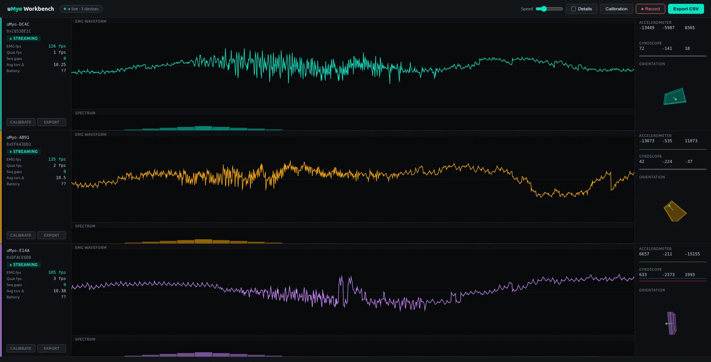
Task: Click the green live status dot indicator
Action: pos(65,8)
